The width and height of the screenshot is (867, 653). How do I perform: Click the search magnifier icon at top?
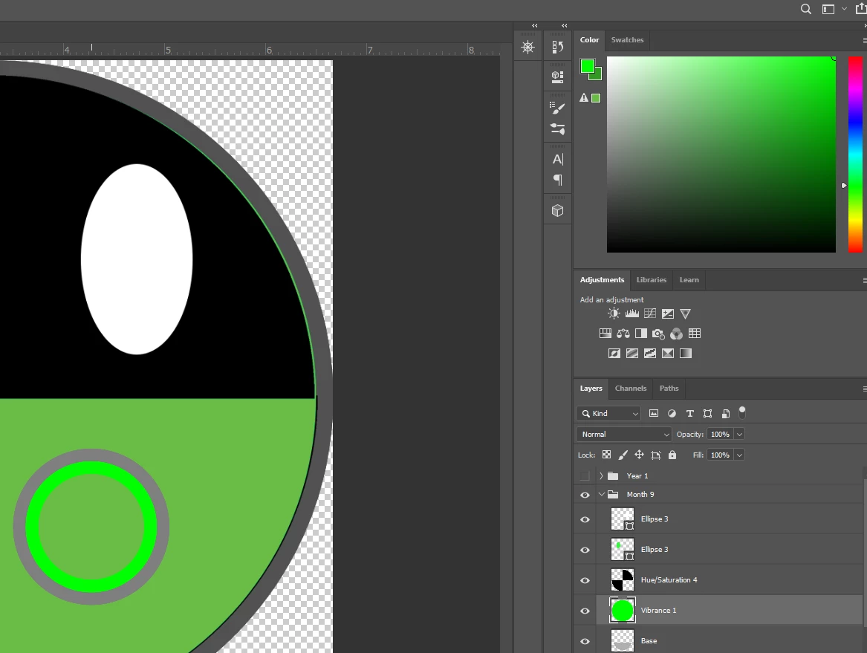coord(806,9)
